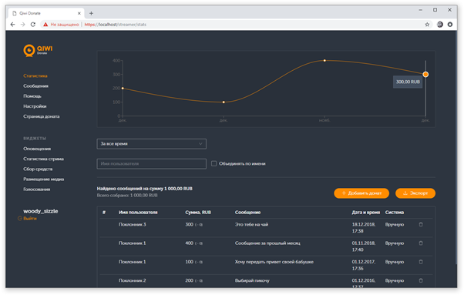Screen dimensions: 464x295
Task: Select the 100 low chart point
Action: coord(224,102)
